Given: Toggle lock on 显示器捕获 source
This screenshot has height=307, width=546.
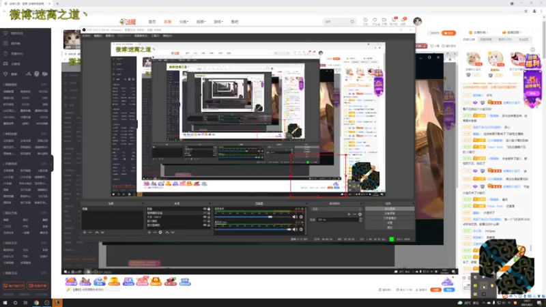Looking at the screenshot, I should [x=209, y=225].
